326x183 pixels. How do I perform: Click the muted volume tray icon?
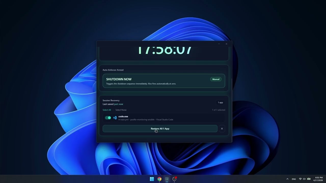click(304, 179)
